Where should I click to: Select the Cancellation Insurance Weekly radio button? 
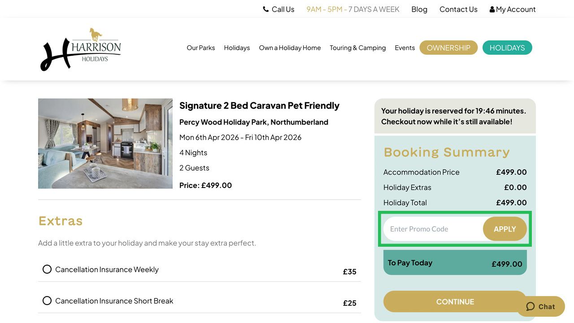47,269
